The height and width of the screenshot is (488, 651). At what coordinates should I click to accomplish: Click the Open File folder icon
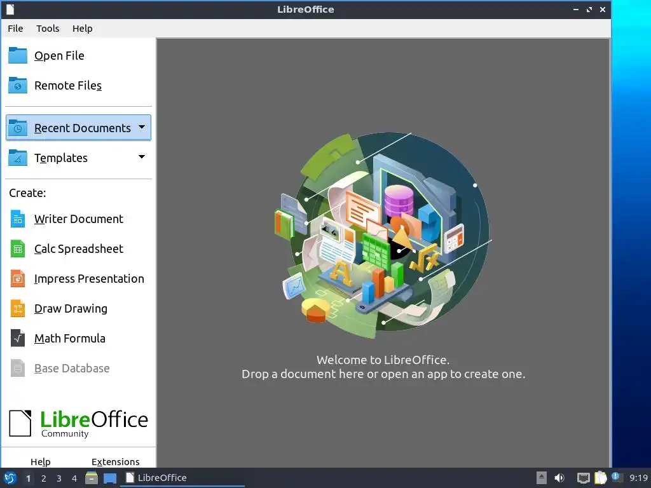point(18,55)
